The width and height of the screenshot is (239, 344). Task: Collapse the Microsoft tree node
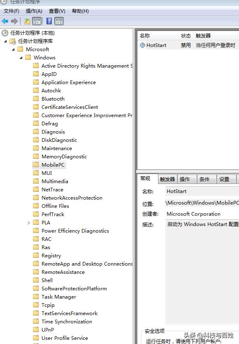(x=13, y=49)
